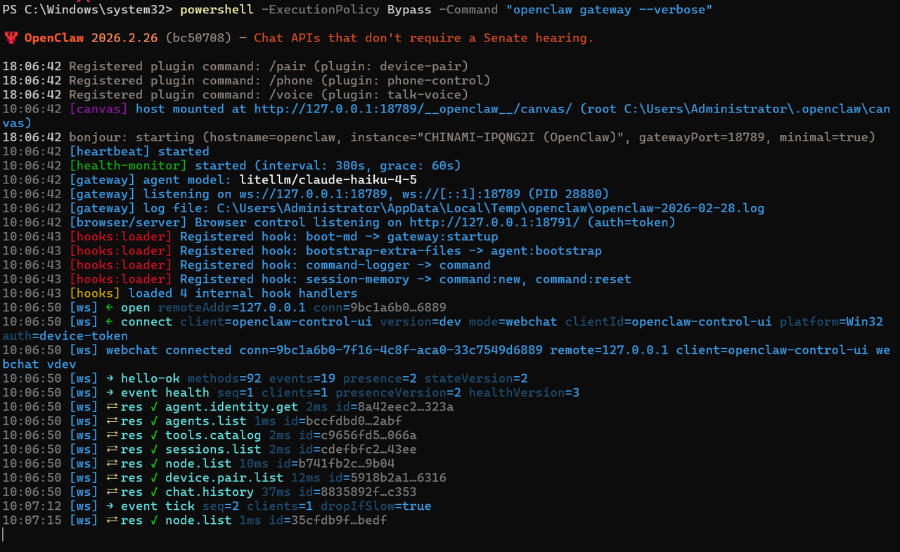
Task: Click the healthVersion=3 value
Action: coord(525,392)
